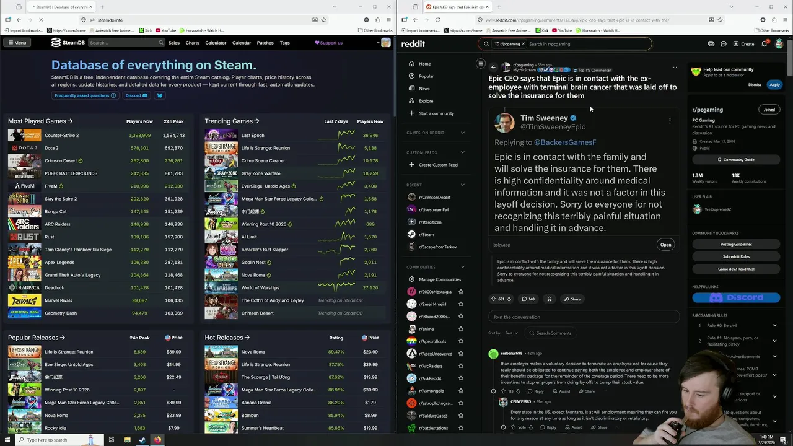Click the SteamDB logo icon

click(56, 43)
